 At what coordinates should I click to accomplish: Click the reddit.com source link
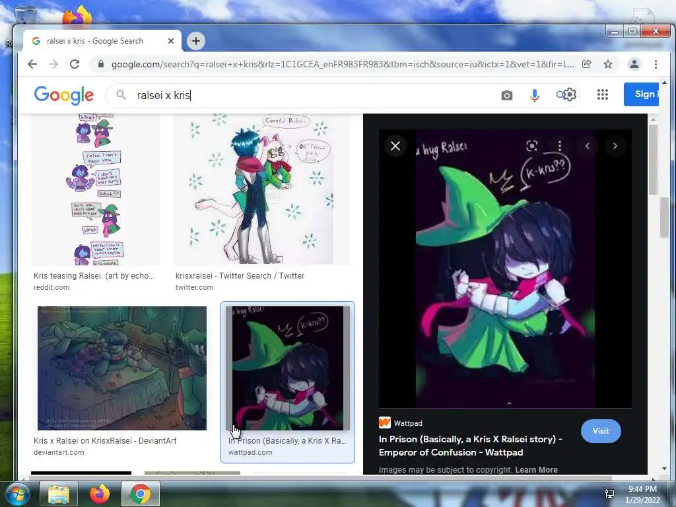[x=51, y=288]
